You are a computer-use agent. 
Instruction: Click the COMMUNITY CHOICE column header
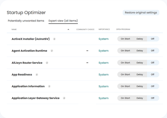tap(85, 29)
